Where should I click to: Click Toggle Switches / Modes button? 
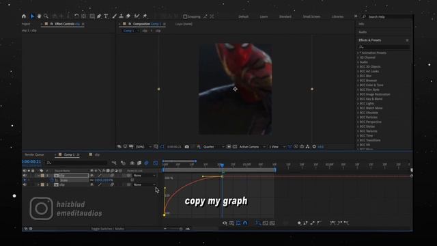(x=108, y=229)
